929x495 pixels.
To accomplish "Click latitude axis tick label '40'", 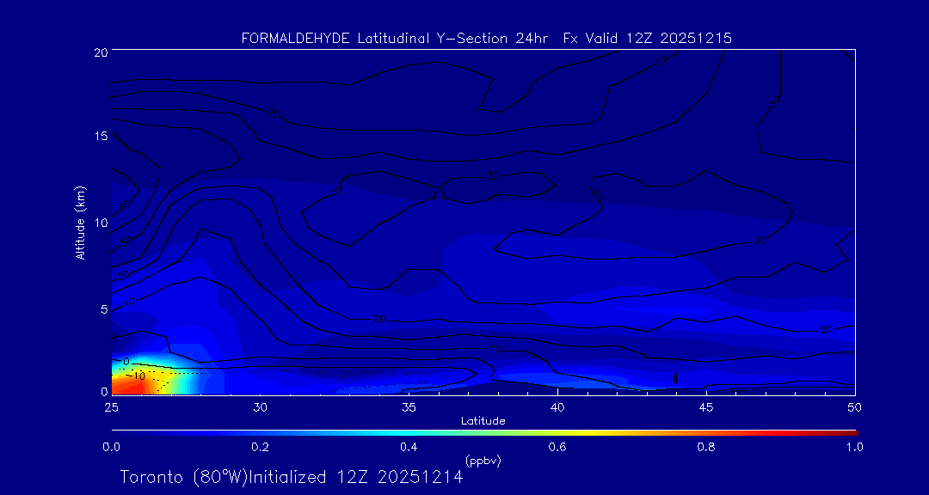I will 557,407.
